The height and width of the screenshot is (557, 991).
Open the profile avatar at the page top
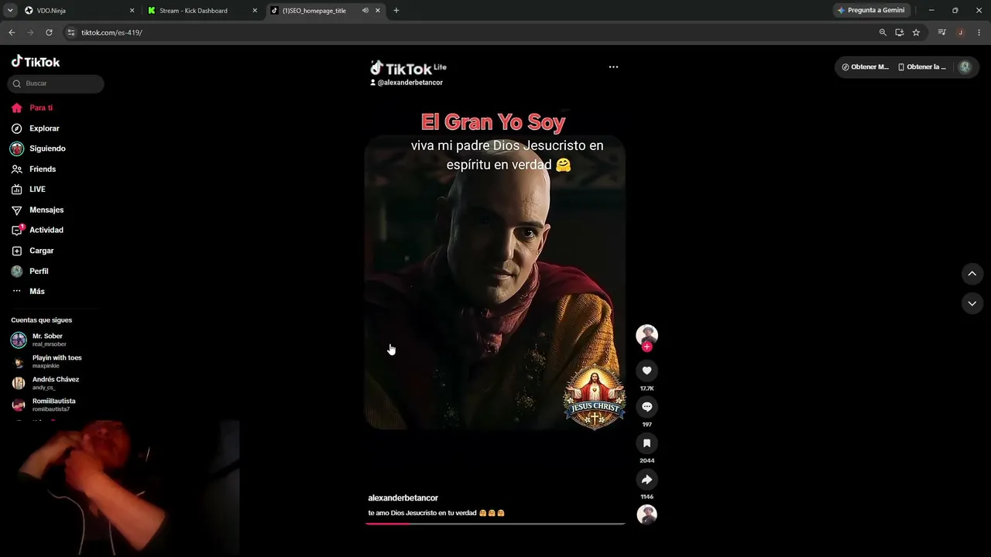pyautogui.click(x=965, y=67)
